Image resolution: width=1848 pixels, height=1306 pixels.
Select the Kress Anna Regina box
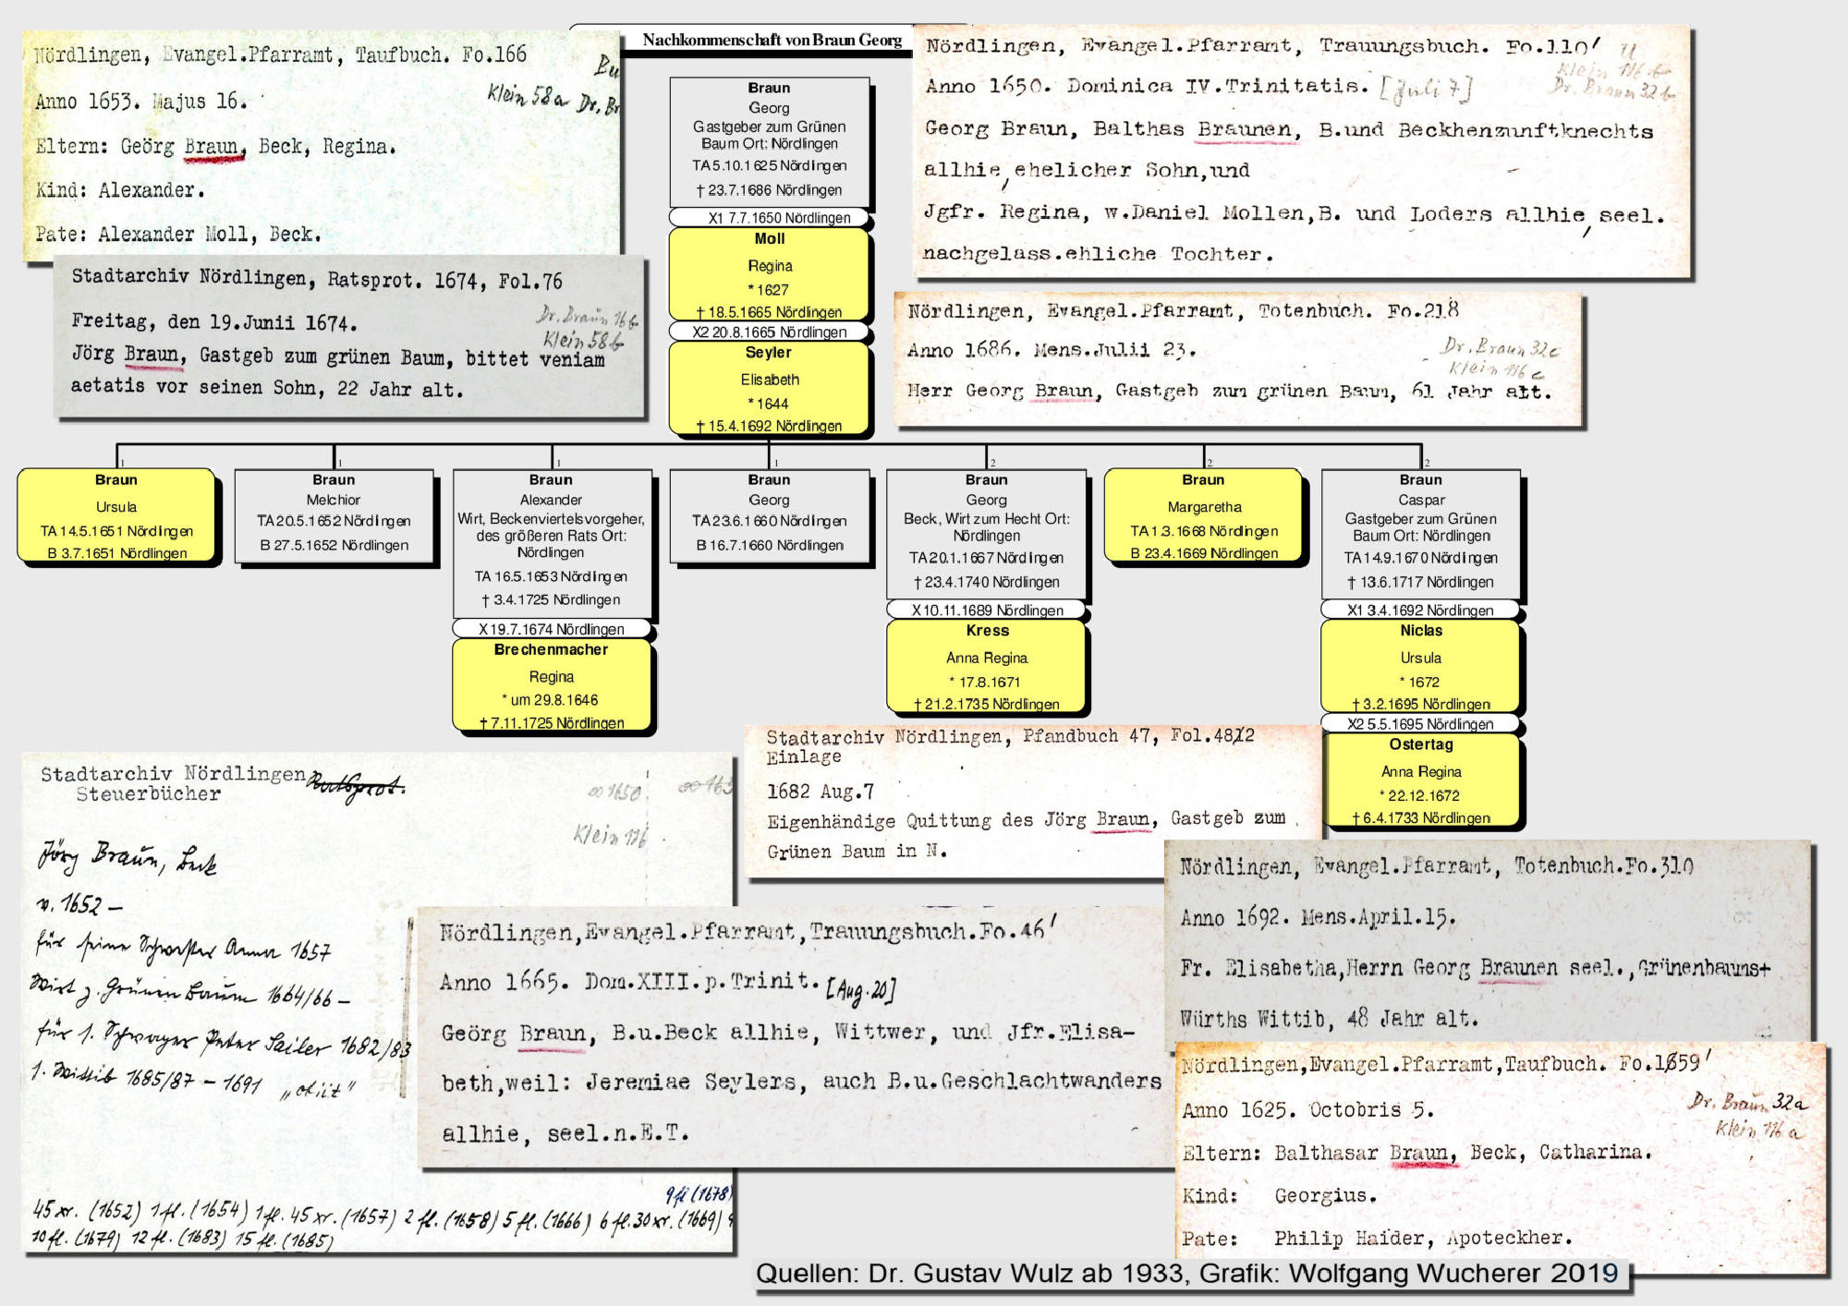pos(986,666)
